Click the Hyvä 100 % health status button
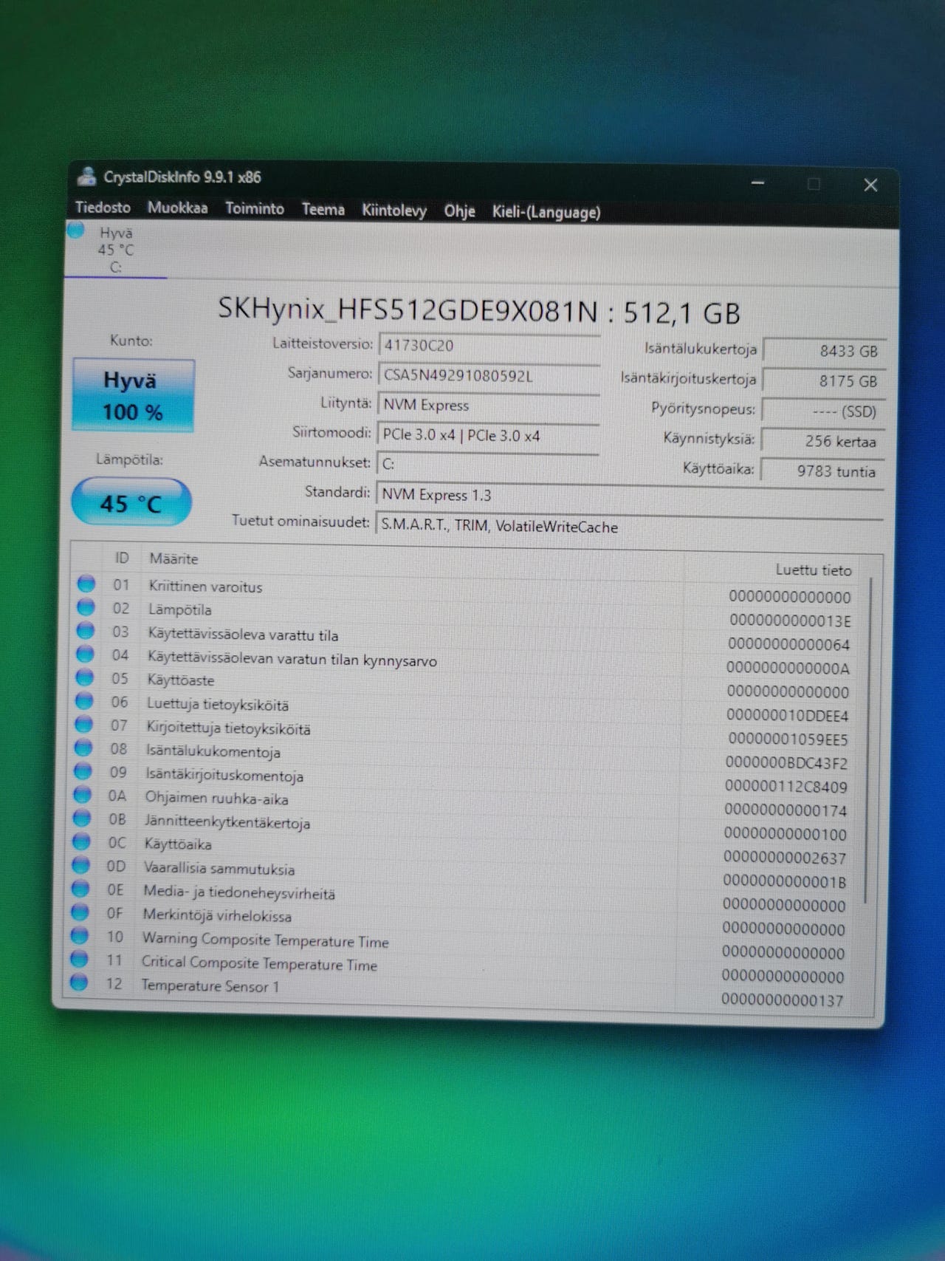945x1261 pixels. (x=133, y=396)
